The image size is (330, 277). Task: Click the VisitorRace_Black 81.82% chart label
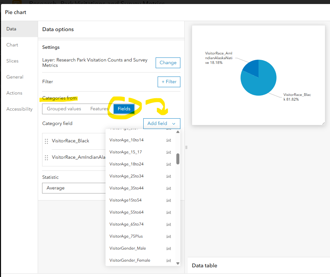point(297,97)
